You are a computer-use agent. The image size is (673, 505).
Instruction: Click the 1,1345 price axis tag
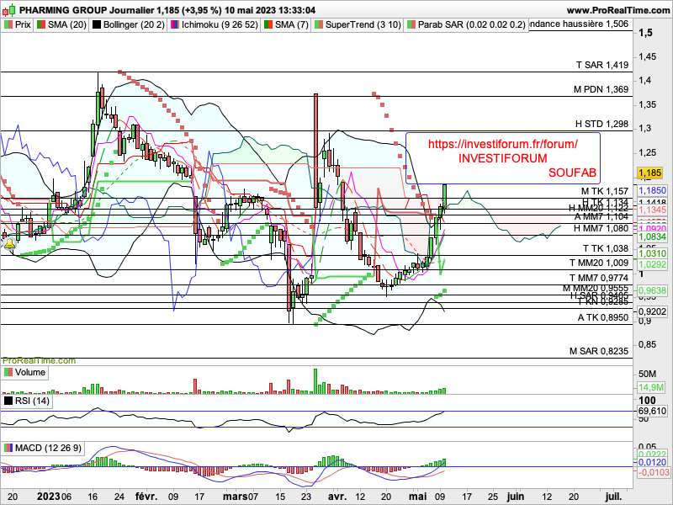coord(653,210)
